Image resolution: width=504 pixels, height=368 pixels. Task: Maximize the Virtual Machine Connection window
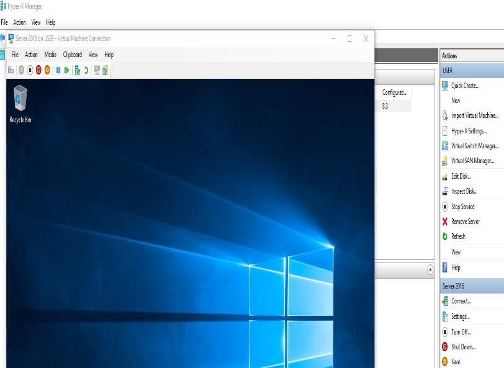[349, 38]
